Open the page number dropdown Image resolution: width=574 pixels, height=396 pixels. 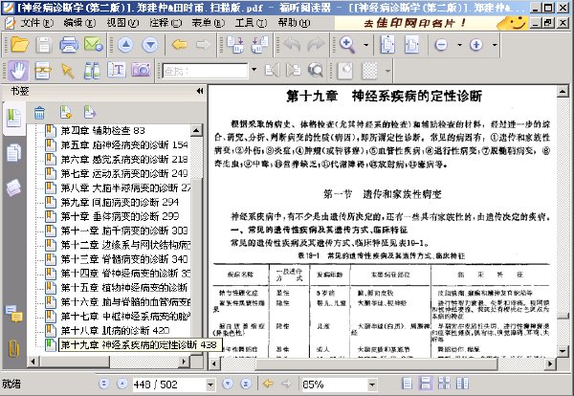click(210, 385)
